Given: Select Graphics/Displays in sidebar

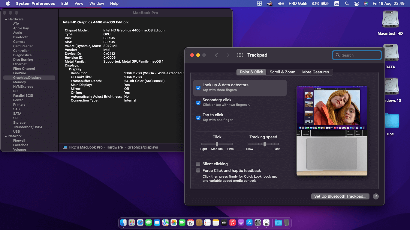Looking at the screenshot, I should point(29,78).
